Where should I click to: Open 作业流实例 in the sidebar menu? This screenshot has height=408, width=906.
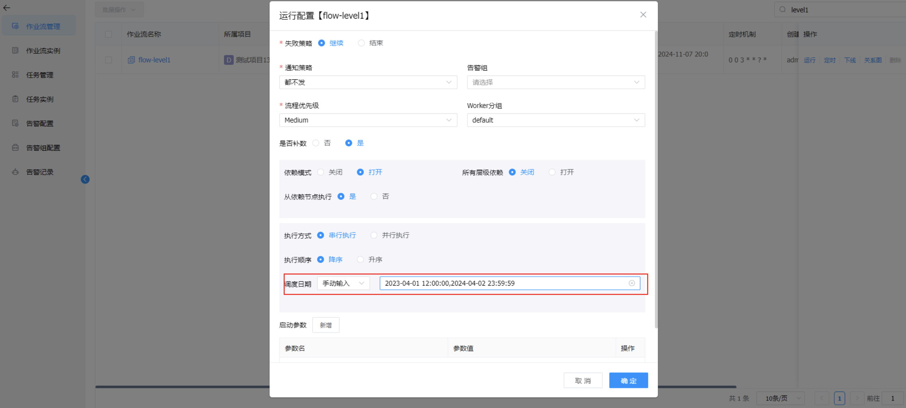tap(43, 50)
